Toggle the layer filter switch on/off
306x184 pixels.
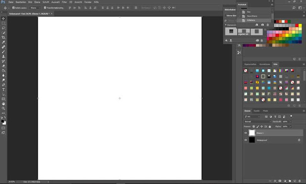click(x=291, y=116)
